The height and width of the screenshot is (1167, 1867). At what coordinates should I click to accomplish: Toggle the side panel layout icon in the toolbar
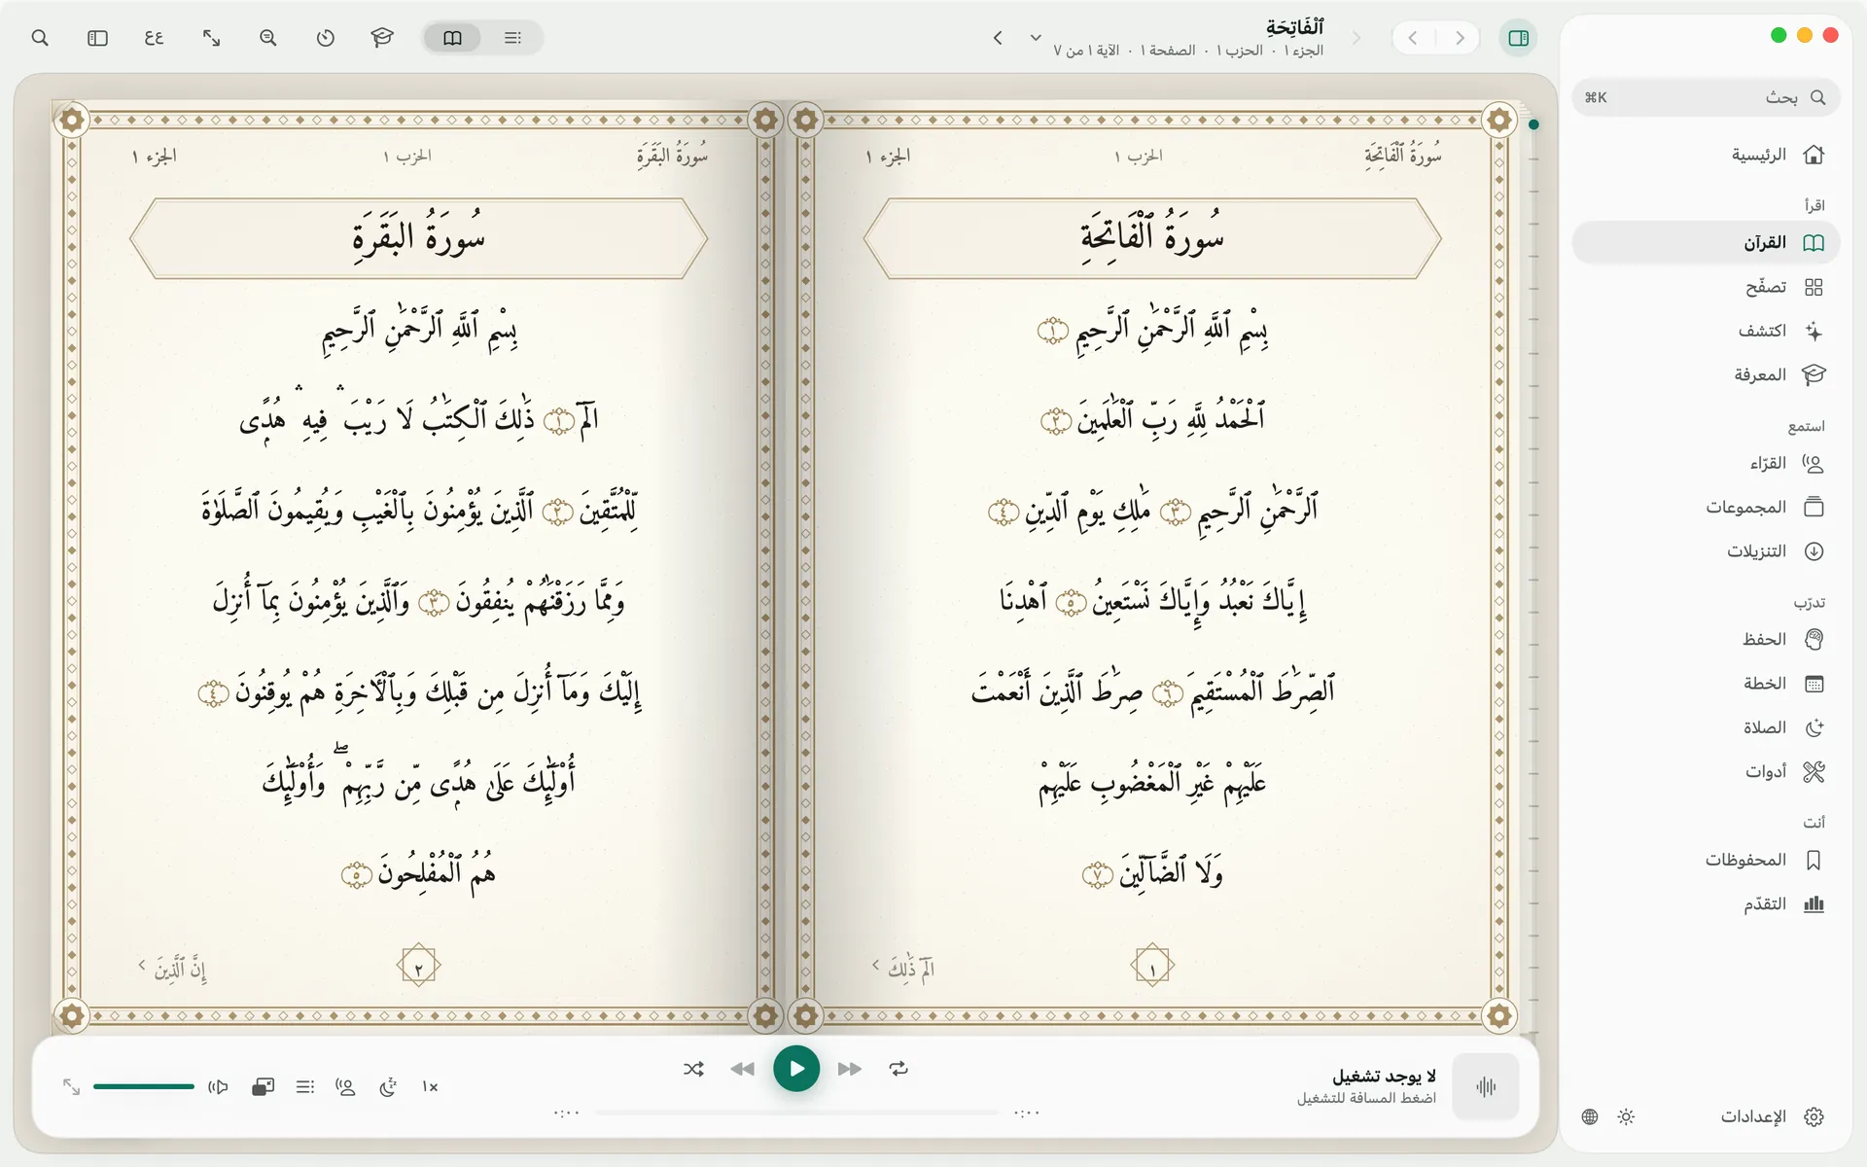click(97, 38)
